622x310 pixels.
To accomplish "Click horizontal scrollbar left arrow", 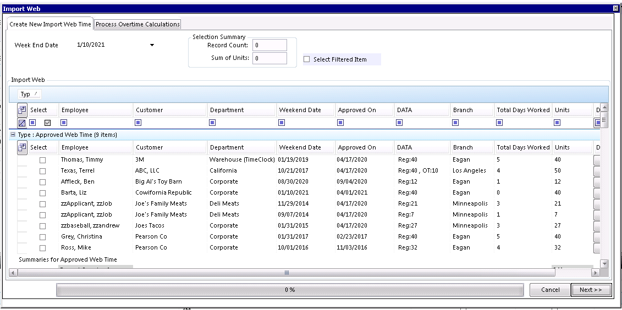I will coord(13,273).
